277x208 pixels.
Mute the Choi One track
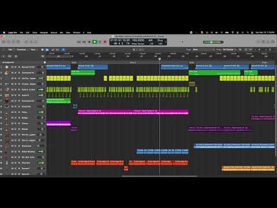[x=13, y=163]
